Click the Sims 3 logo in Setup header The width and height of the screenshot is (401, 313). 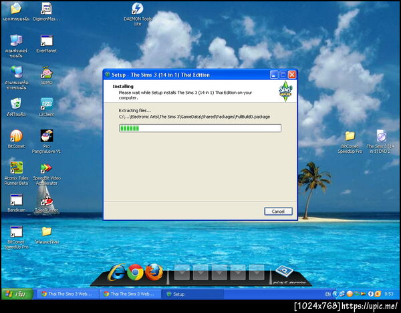pyautogui.click(x=285, y=91)
